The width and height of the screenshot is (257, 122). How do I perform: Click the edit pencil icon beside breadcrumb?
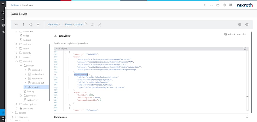[100, 24]
